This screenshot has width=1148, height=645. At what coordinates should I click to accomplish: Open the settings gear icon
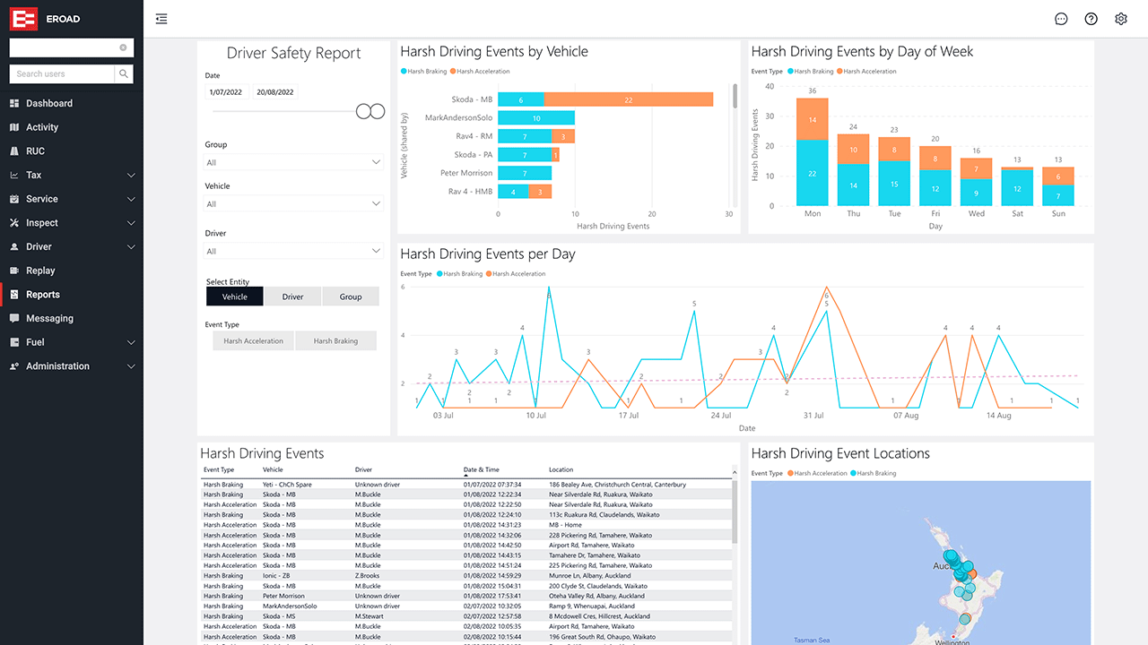click(1121, 19)
